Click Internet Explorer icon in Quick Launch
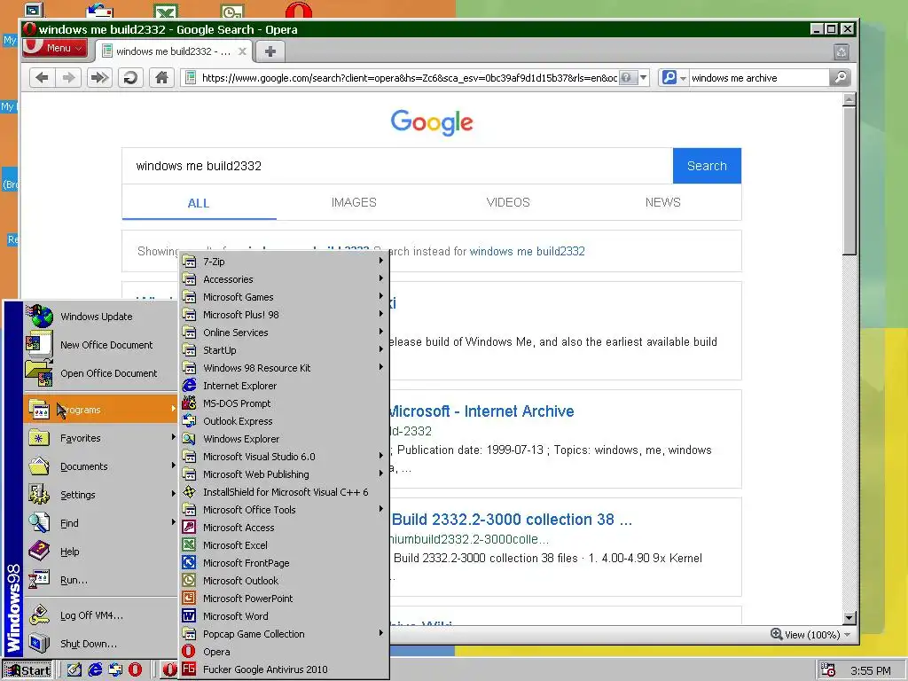 click(95, 670)
